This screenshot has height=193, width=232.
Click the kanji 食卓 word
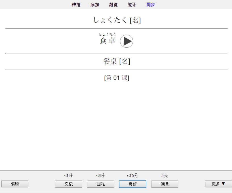pos(107,41)
